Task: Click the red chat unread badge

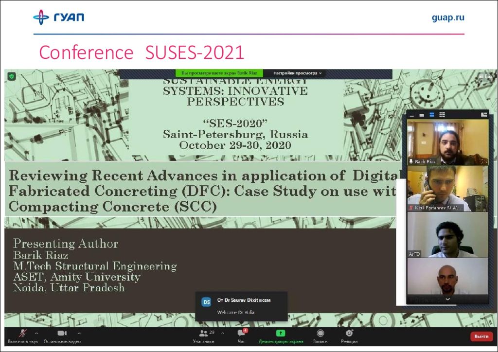Action: tap(245, 331)
